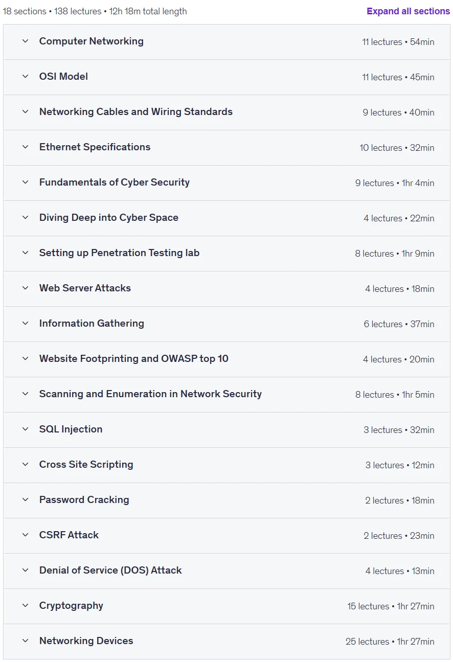Click the Cryptography 15 lectures duration text
Viewport: 453px width, 662px height.
pyautogui.click(x=391, y=606)
